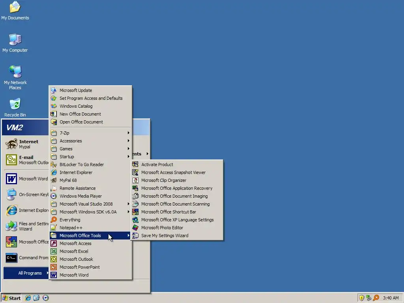Click the Microsoft Excel icon

[54, 251]
